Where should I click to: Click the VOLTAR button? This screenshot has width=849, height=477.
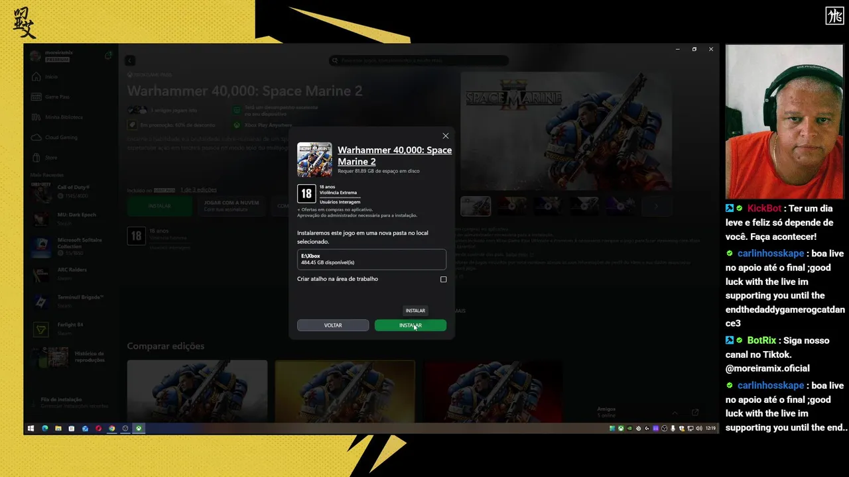click(x=333, y=325)
